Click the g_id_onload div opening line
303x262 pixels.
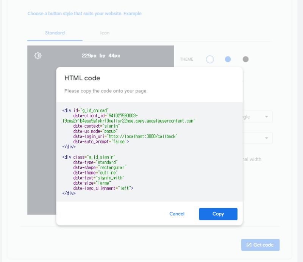86,110
